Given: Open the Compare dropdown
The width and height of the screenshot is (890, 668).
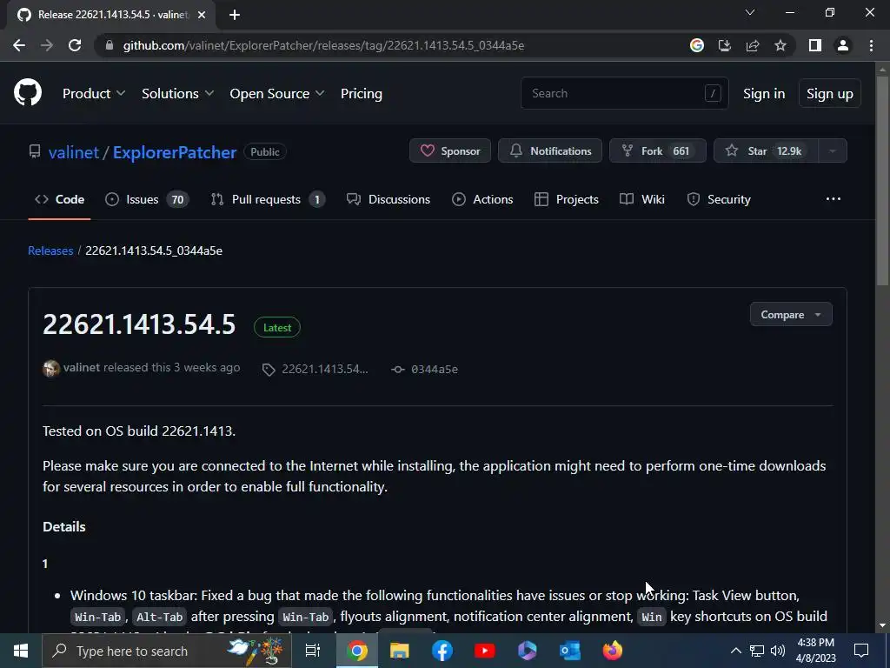Looking at the screenshot, I should click(791, 315).
